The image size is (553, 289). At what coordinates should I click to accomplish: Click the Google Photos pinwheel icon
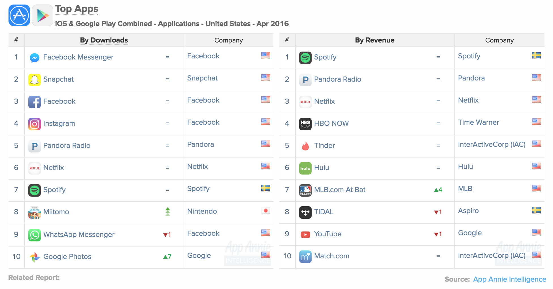pyautogui.click(x=35, y=257)
